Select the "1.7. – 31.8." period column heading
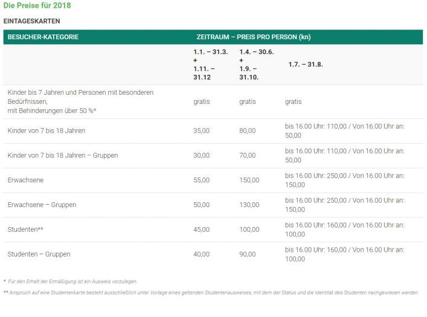 305,64
